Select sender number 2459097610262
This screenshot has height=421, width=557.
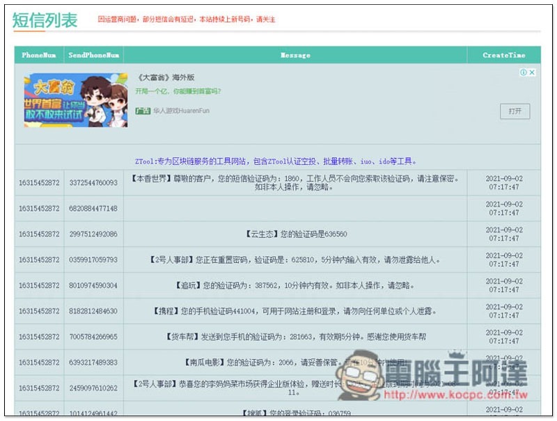point(93,388)
